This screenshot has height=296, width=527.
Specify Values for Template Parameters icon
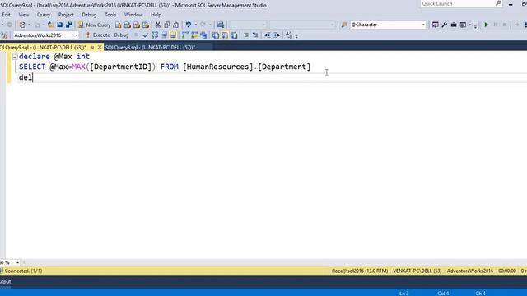pos(289,35)
